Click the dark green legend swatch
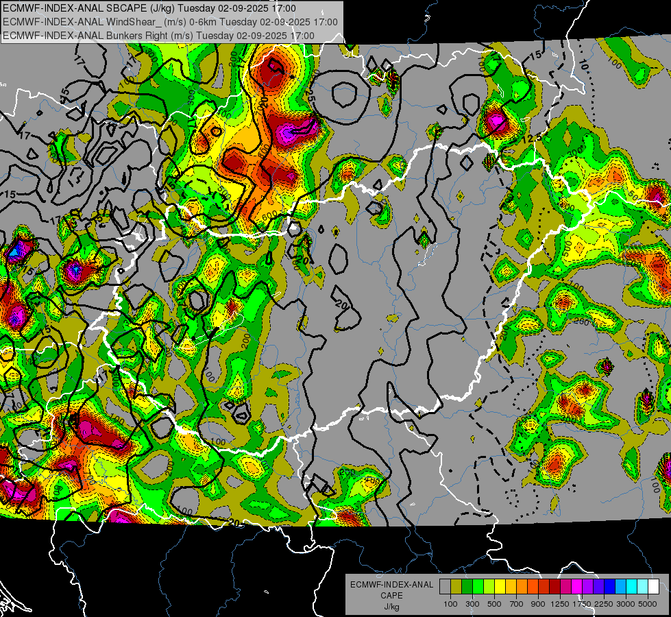Viewport: 671px width, 617px height. click(467, 586)
